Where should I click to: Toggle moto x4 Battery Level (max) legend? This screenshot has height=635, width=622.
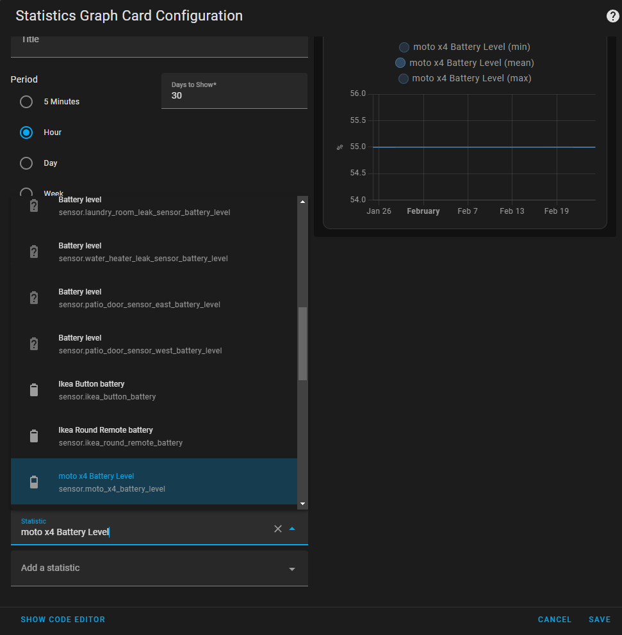coord(464,78)
